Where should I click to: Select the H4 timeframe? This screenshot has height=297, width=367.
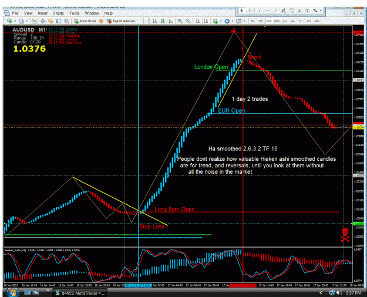[292, 21]
